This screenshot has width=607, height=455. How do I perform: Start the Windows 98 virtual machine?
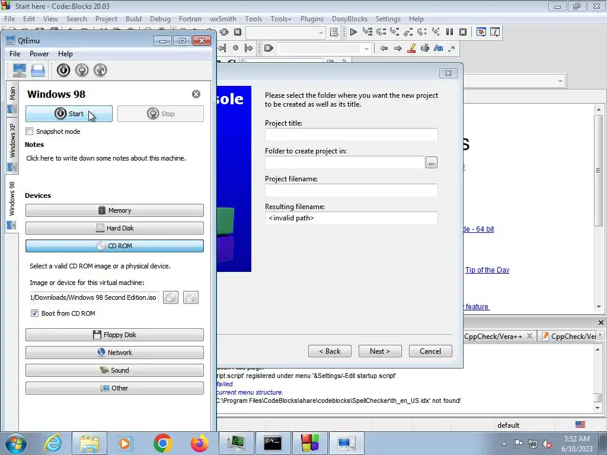(69, 114)
